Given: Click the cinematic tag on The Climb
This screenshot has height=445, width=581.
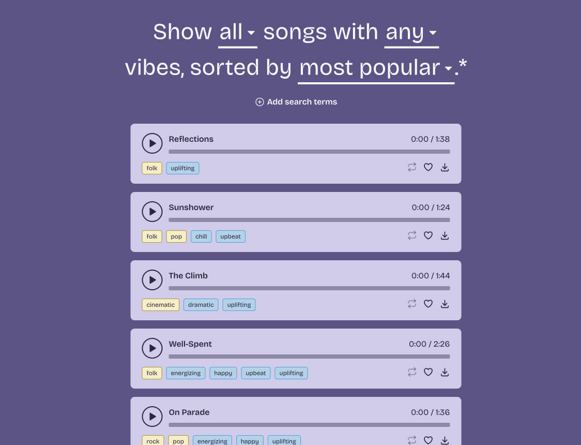Looking at the screenshot, I should 160,305.
